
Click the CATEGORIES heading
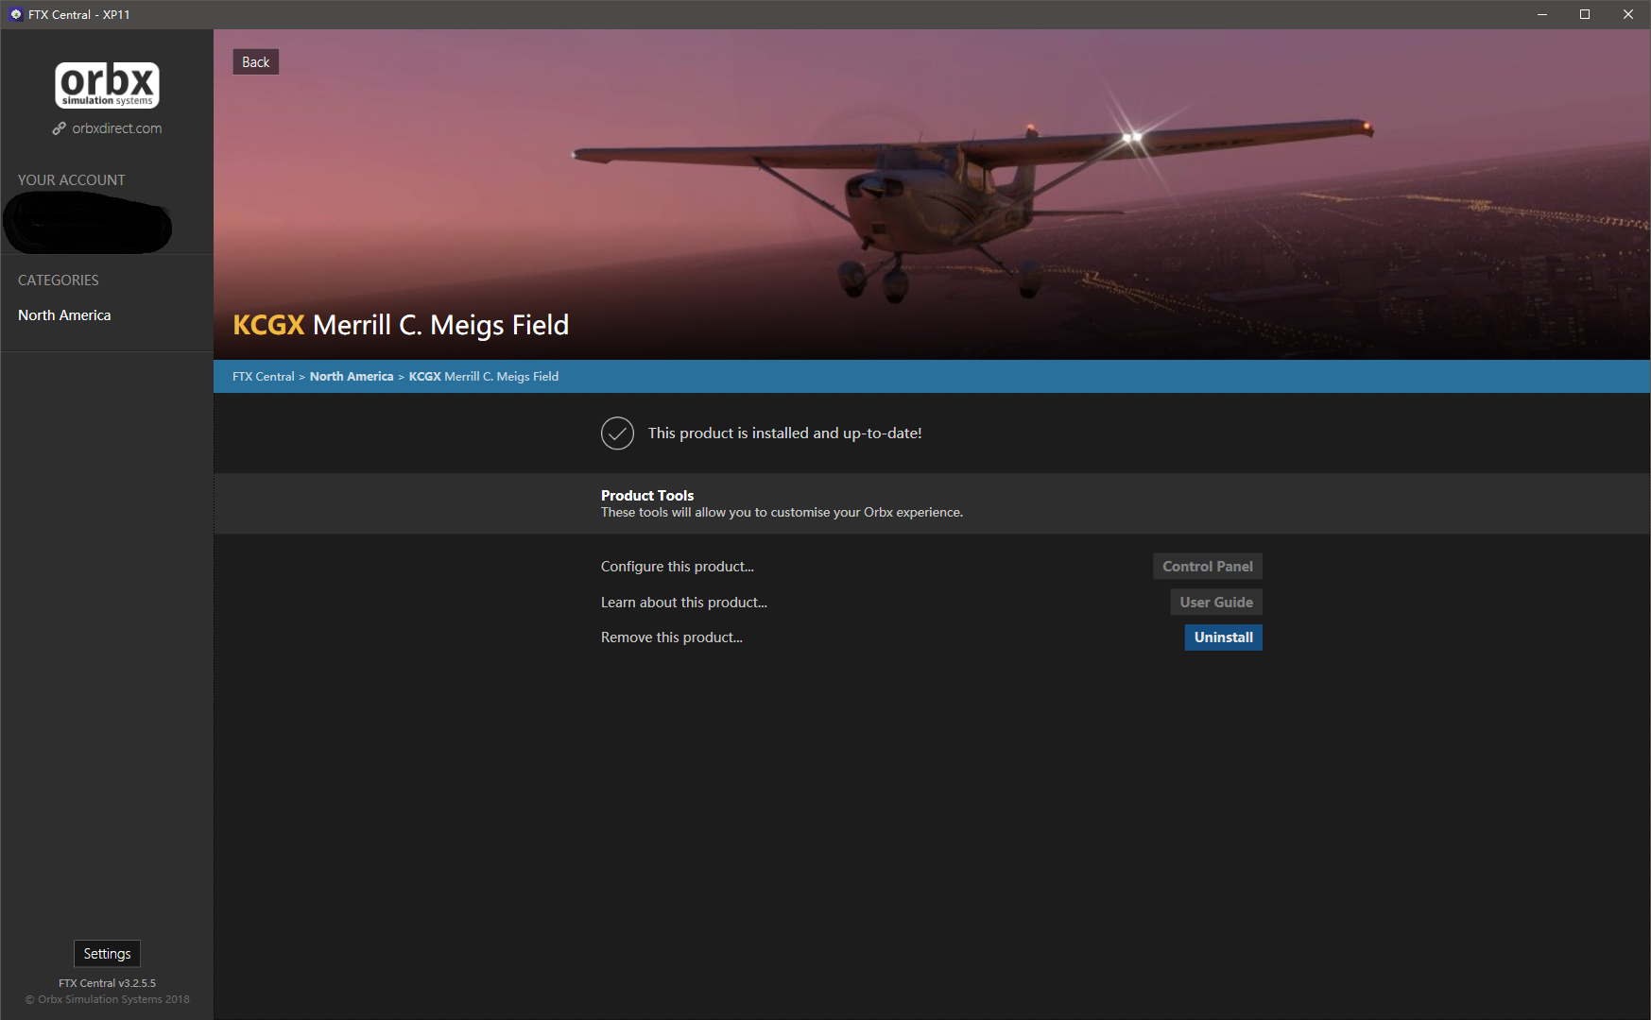click(x=59, y=280)
